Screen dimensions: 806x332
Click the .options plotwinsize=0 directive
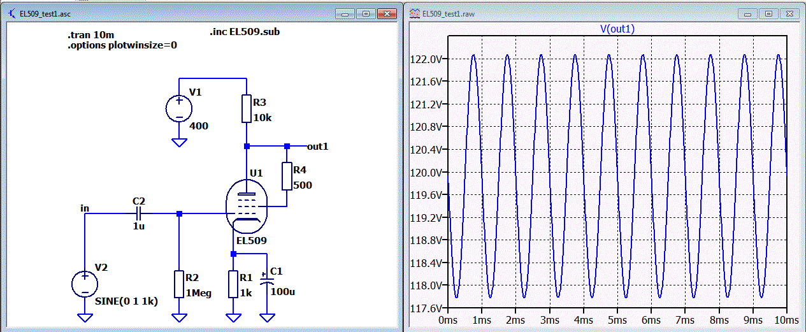pyautogui.click(x=122, y=45)
